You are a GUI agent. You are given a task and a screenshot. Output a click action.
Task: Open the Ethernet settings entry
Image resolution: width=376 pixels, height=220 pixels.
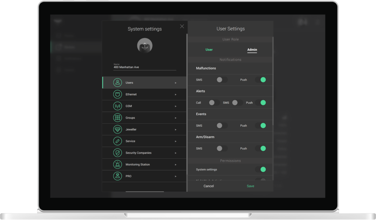(x=144, y=94)
